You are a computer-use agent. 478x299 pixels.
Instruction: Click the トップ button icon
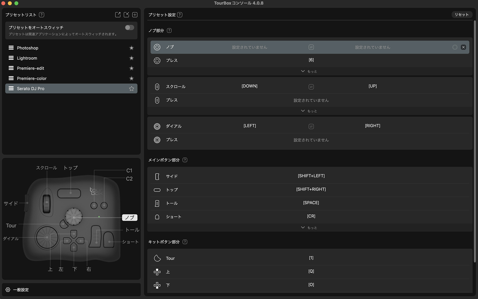157,190
